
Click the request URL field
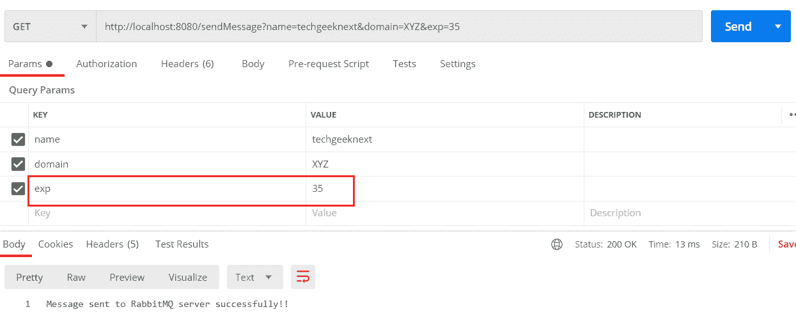399,27
